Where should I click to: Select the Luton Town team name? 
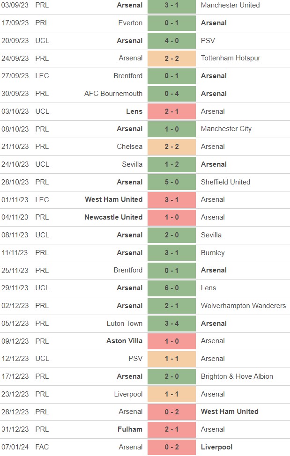[124, 324]
